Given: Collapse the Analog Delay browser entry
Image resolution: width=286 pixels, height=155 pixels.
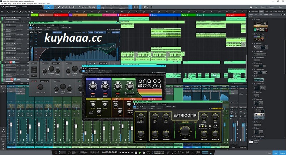Looking at the screenshot, I should tap(253, 34).
